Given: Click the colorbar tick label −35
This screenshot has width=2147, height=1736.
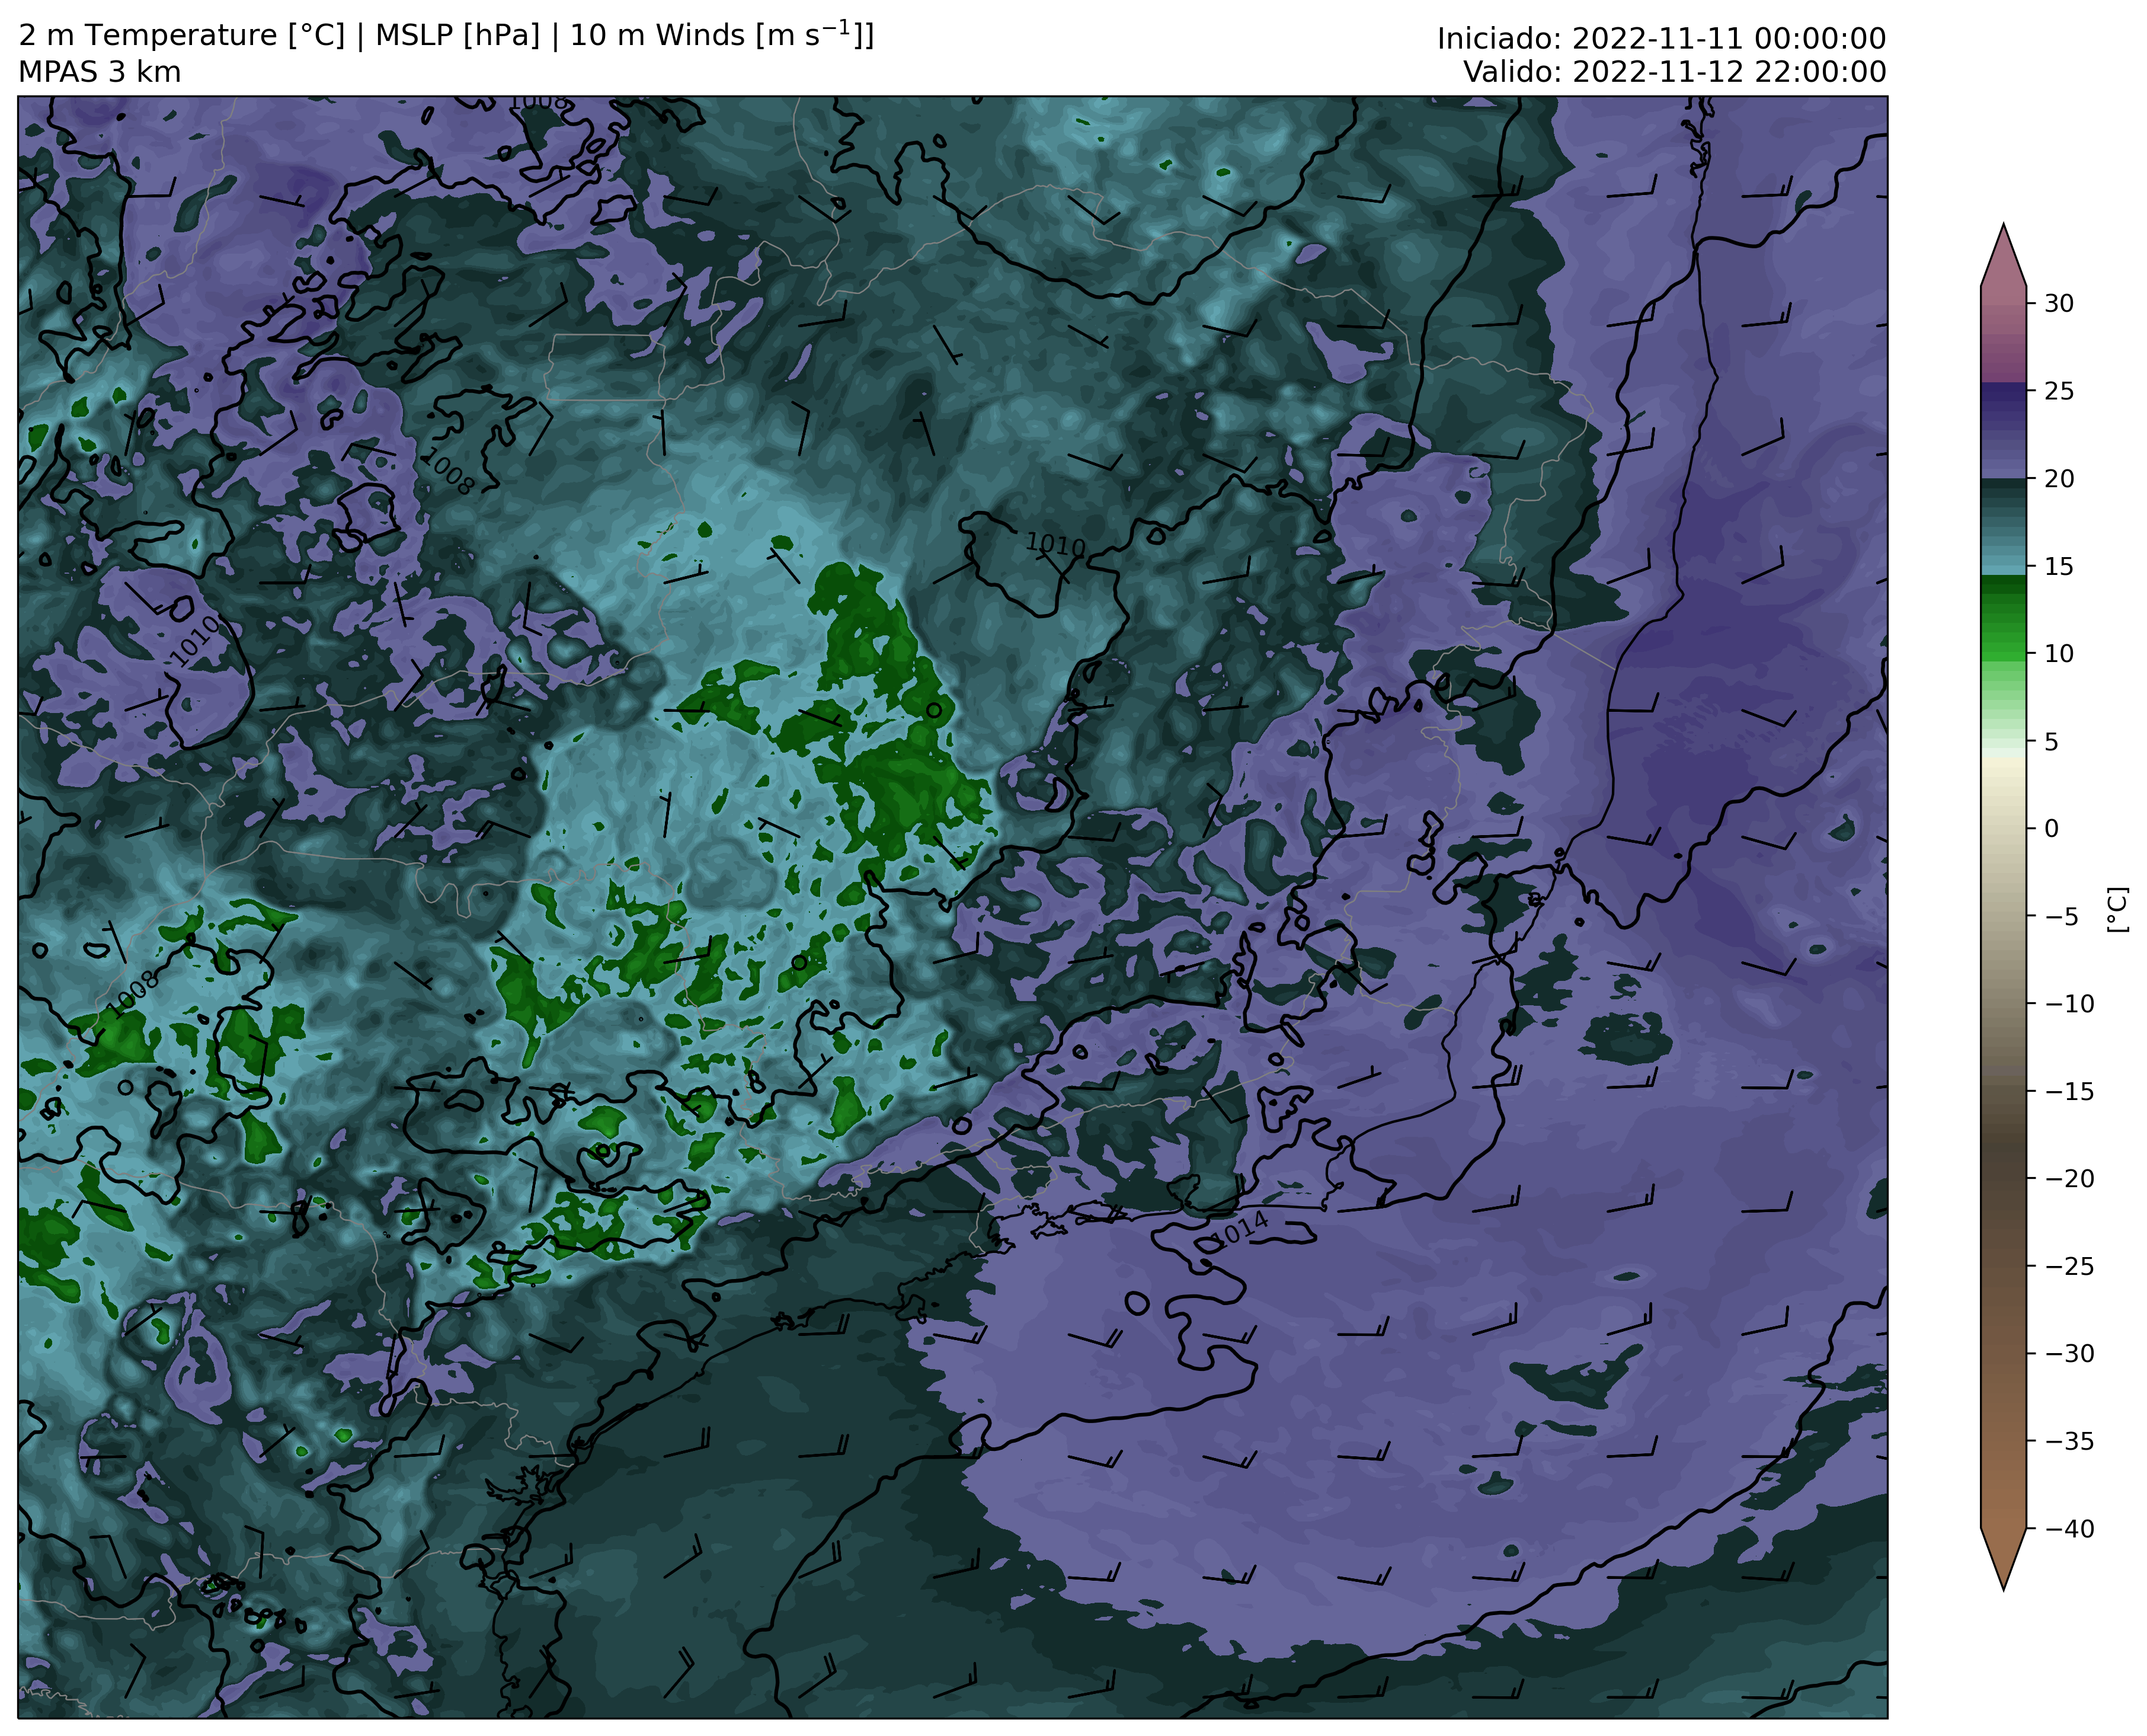Looking at the screenshot, I should click(x=2068, y=1441).
